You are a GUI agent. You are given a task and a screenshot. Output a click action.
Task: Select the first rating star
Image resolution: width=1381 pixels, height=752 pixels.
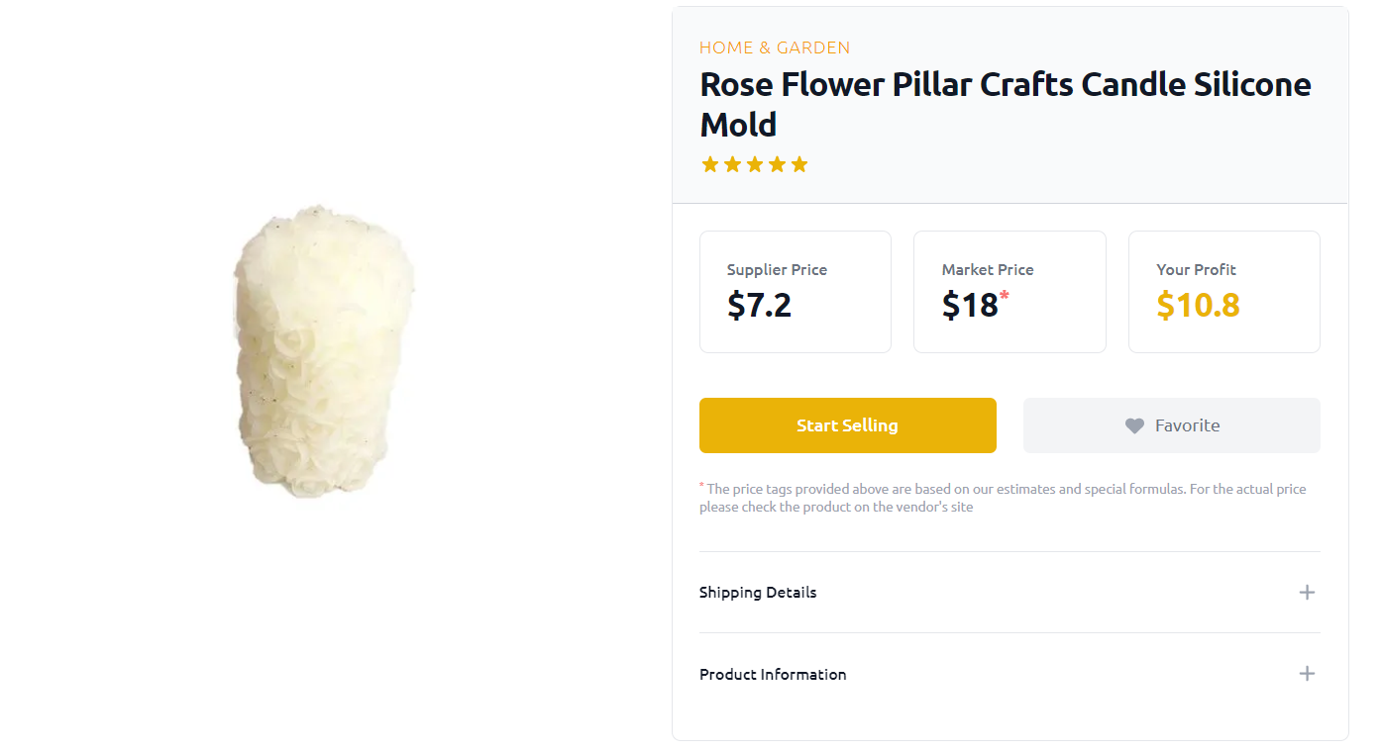click(x=710, y=163)
